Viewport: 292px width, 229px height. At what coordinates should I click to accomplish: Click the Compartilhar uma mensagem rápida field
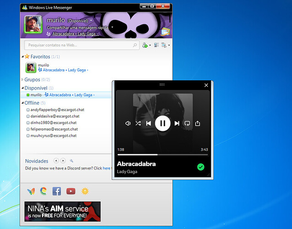pyautogui.click(x=77, y=28)
